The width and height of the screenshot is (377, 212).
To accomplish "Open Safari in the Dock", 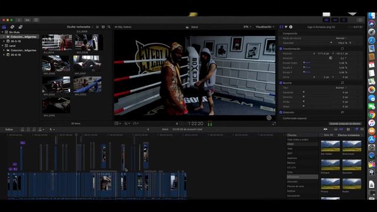I will click(372, 40).
